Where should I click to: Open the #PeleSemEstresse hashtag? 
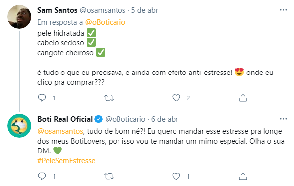66,161
